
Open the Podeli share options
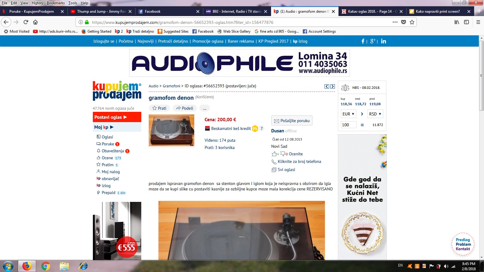pos(185,108)
